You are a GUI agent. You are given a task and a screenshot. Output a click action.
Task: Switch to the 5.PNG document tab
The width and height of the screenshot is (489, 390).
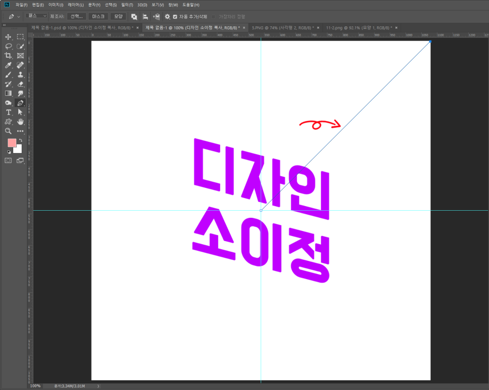(x=282, y=27)
